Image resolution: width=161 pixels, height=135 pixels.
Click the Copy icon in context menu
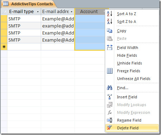[x=110, y=31]
